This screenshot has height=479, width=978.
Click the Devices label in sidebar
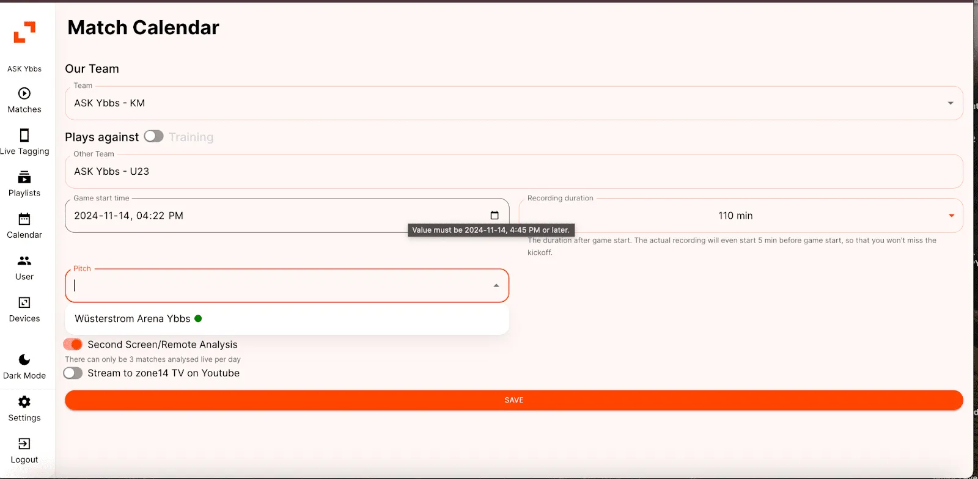pyautogui.click(x=24, y=319)
